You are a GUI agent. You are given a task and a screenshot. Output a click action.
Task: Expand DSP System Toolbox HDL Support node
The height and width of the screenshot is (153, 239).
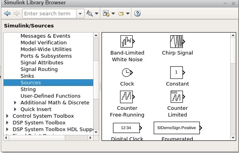pos(7,129)
